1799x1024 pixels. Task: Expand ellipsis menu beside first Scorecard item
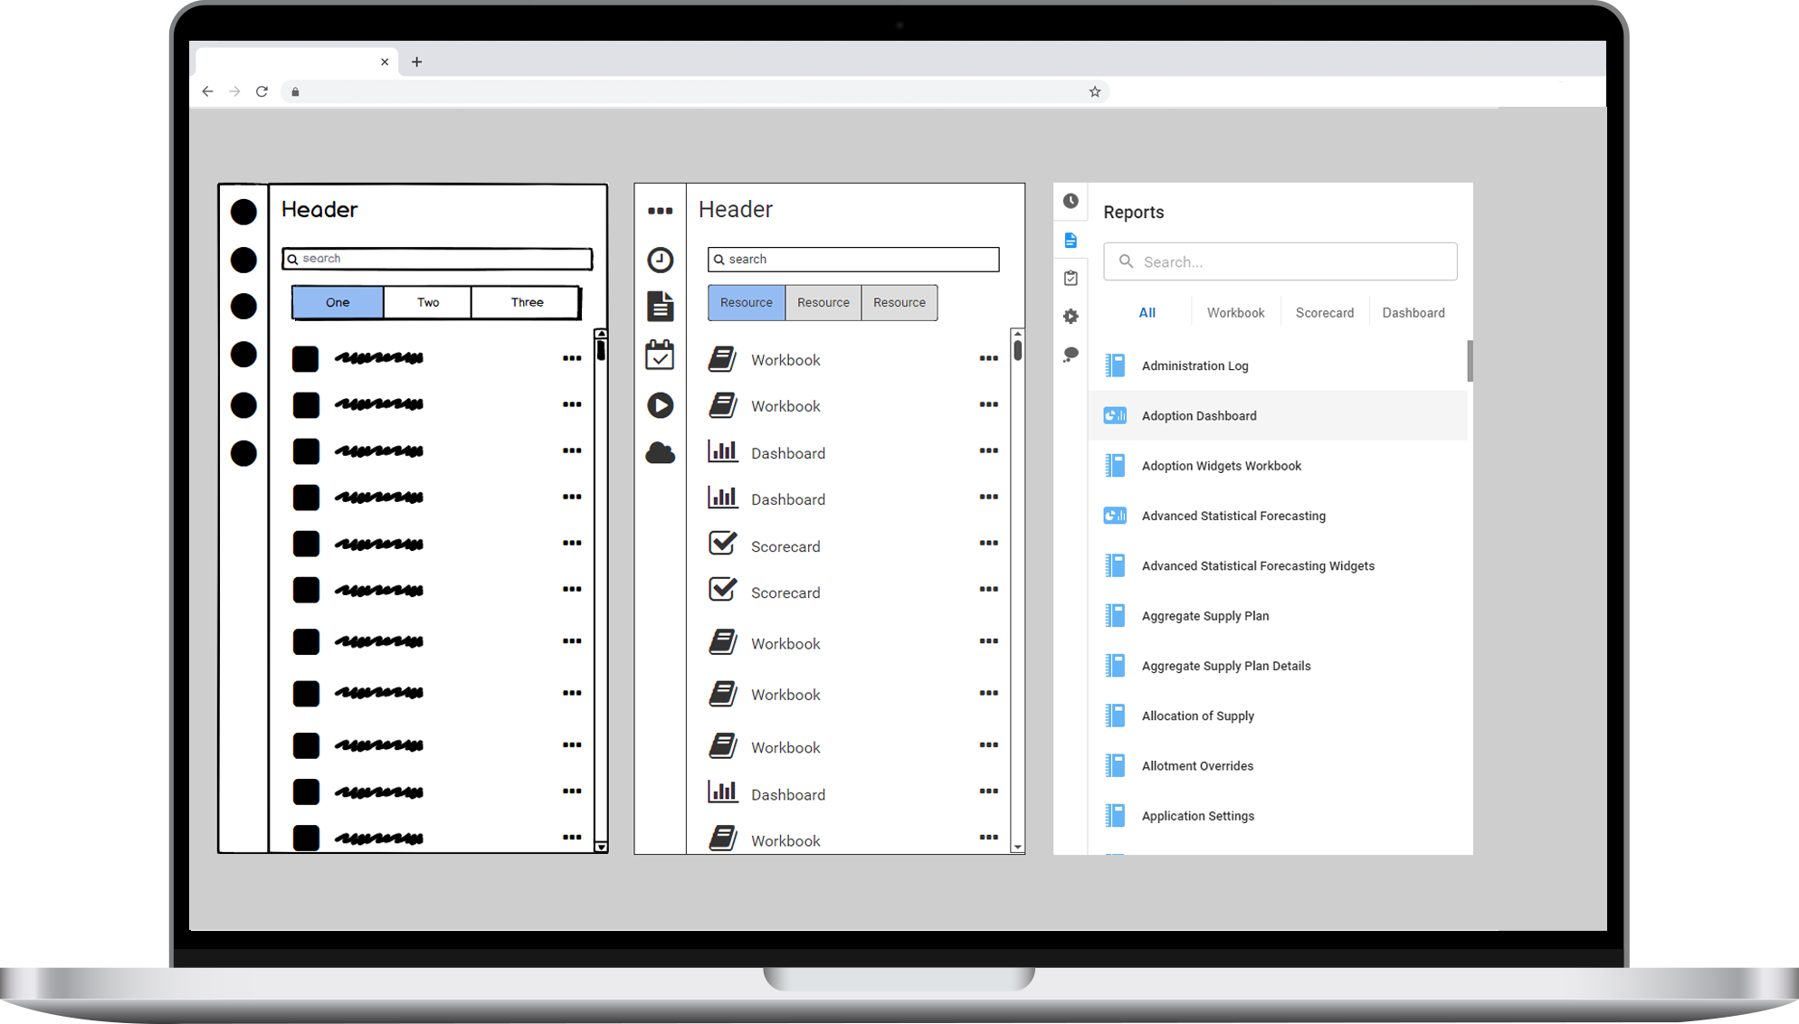point(988,543)
